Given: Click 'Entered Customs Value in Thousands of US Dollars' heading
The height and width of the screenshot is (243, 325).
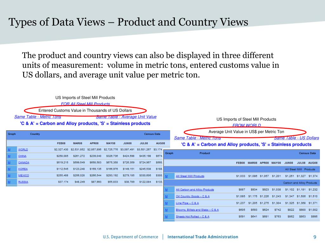Looking at the screenshot, I should (85, 110).
